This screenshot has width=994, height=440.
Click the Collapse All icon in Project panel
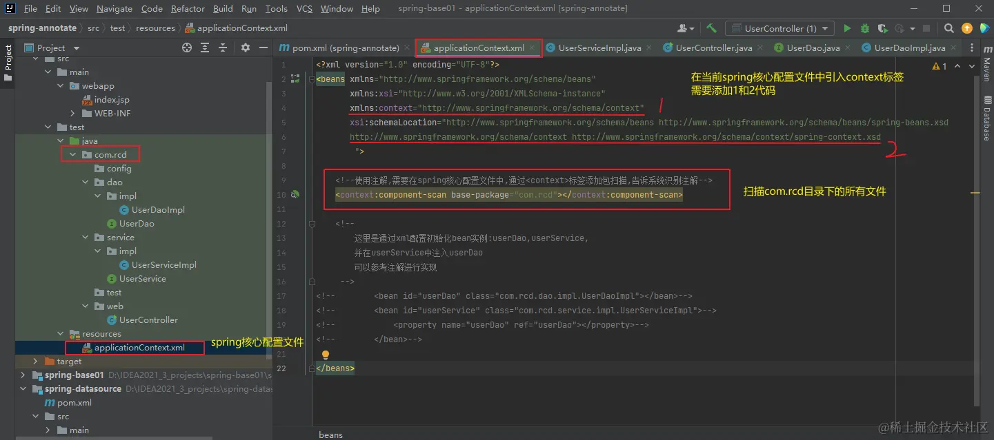pos(223,48)
